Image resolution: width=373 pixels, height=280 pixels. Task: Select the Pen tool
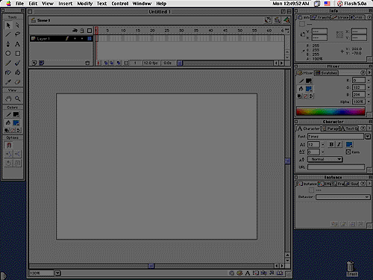coord(8,44)
